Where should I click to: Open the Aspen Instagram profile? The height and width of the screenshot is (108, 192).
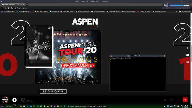click(x=188, y=62)
